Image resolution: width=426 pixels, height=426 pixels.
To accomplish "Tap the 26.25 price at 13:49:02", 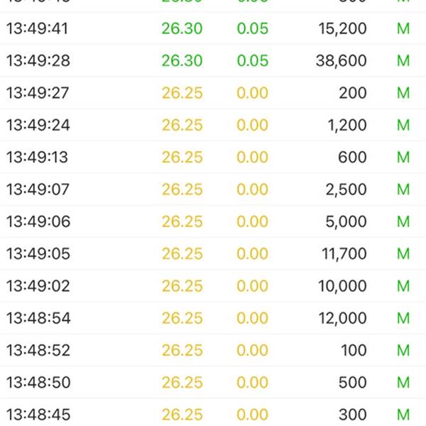I will tap(182, 286).
